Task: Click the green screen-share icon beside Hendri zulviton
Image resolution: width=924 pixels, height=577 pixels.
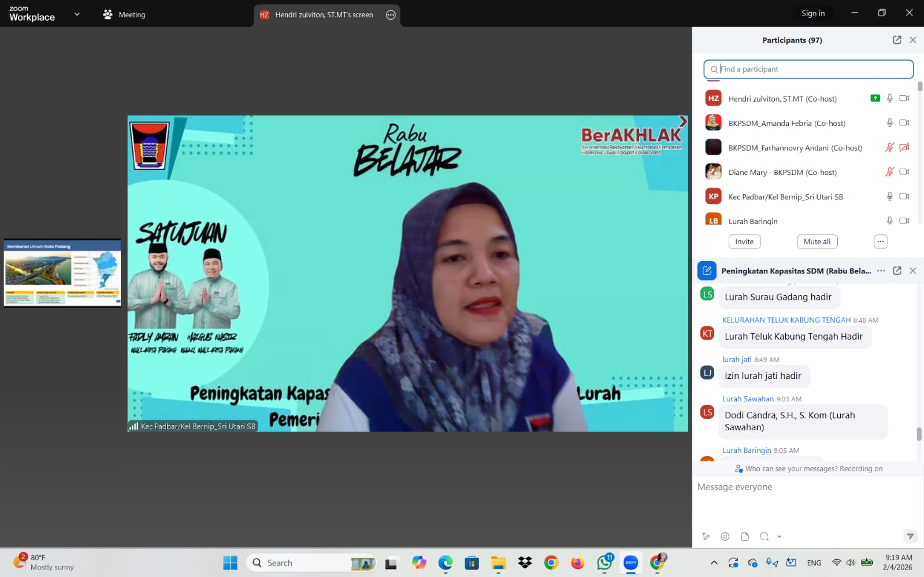Action: [875, 98]
